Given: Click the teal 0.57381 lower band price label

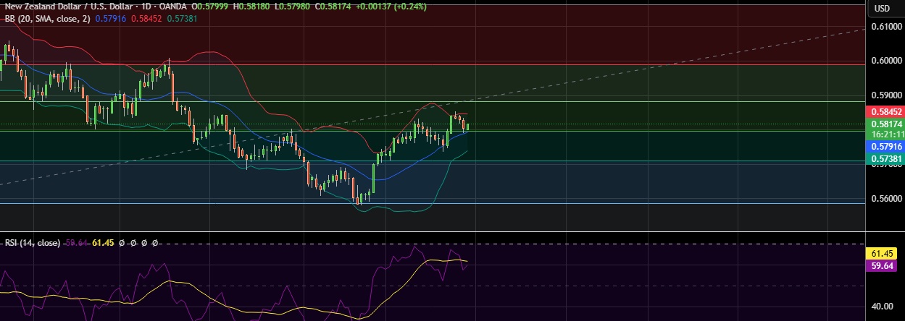Looking at the screenshot, I should (885, 158).
